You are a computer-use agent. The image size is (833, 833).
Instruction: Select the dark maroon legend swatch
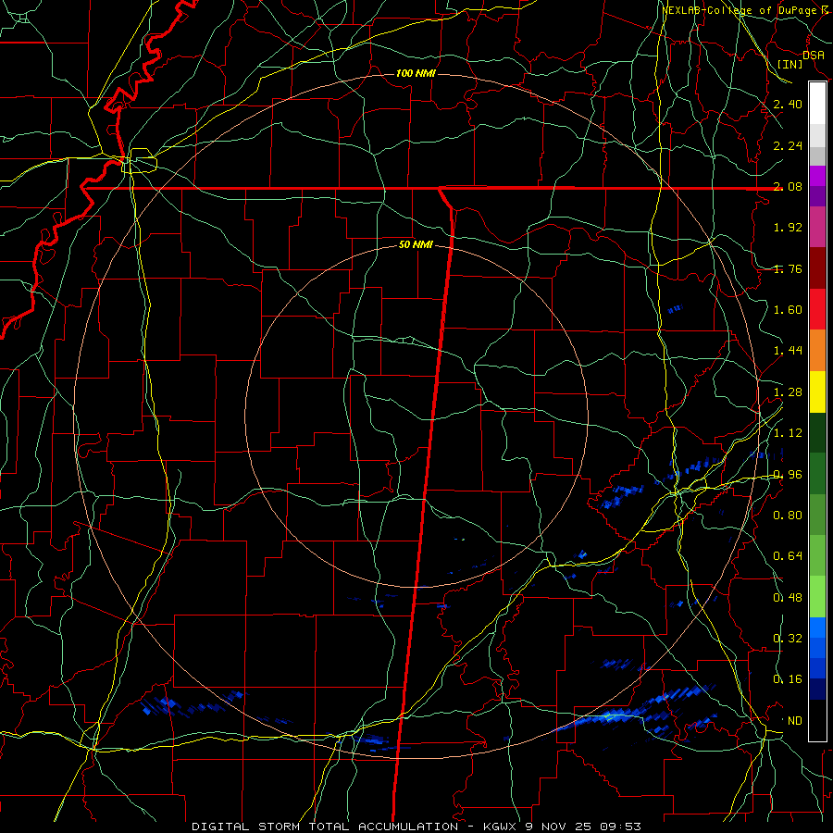tap(817, 268)
